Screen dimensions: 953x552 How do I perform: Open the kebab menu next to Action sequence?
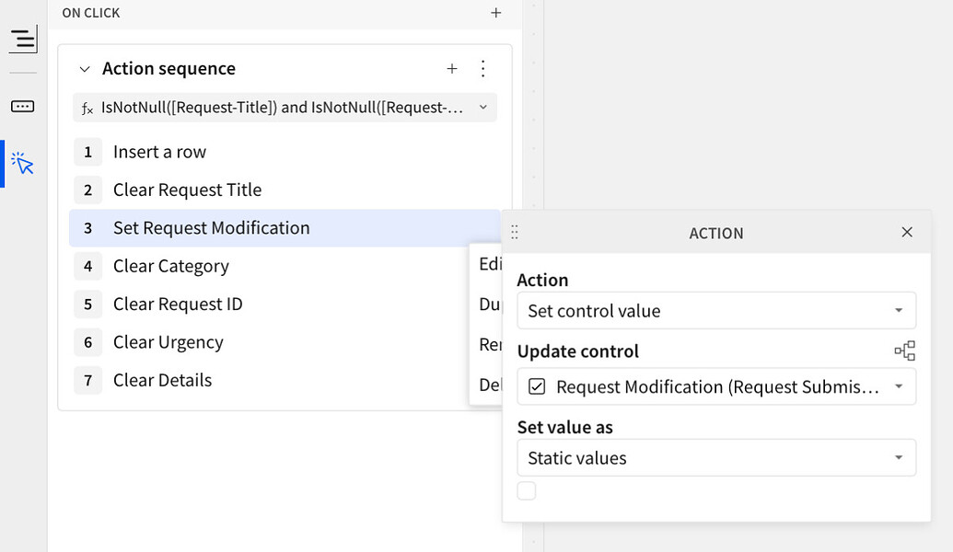click(x=482, y=68)
